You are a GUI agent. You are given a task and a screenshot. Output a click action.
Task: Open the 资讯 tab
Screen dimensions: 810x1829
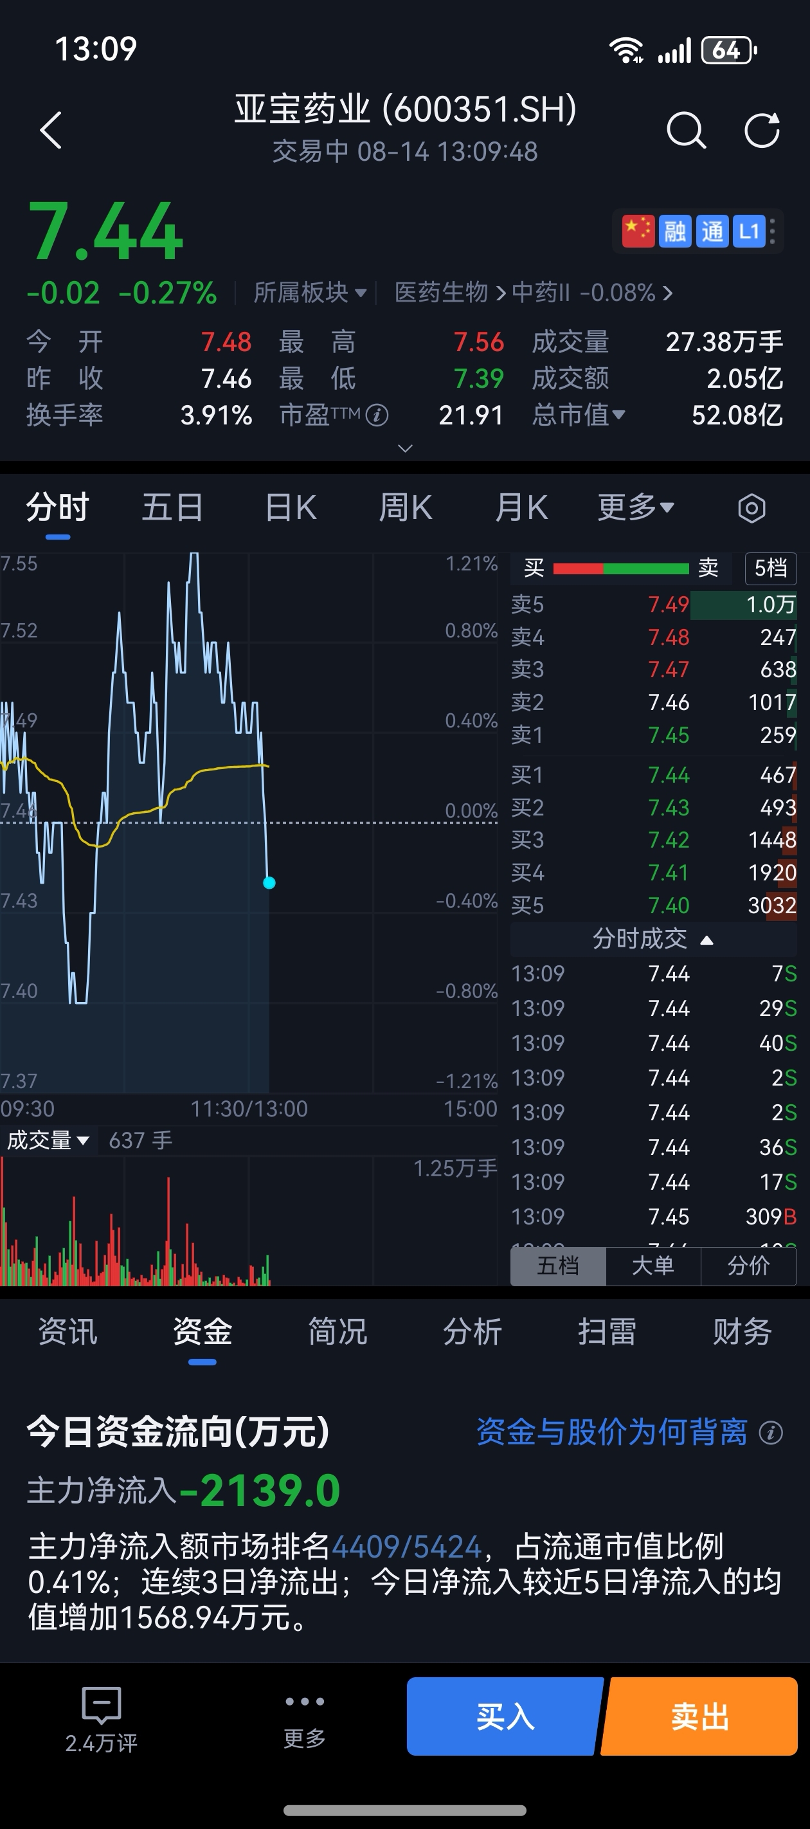pyautogui.click(x=67, y=1331)
